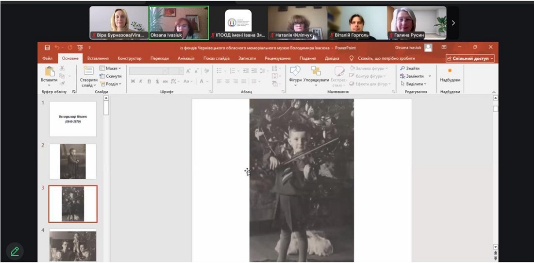Select slide 2 thumbnail in the slide panel
Image resolution: width=534 pixels, height=263 pixels.
pos(73,162)
